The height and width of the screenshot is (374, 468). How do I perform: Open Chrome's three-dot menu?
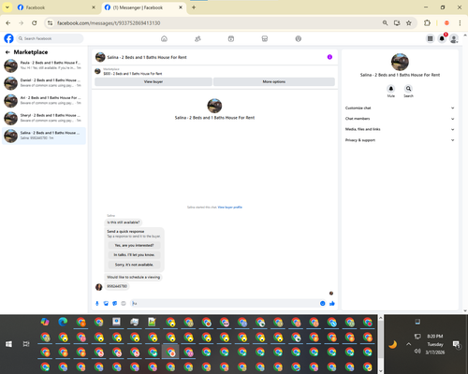coord(460,22)
